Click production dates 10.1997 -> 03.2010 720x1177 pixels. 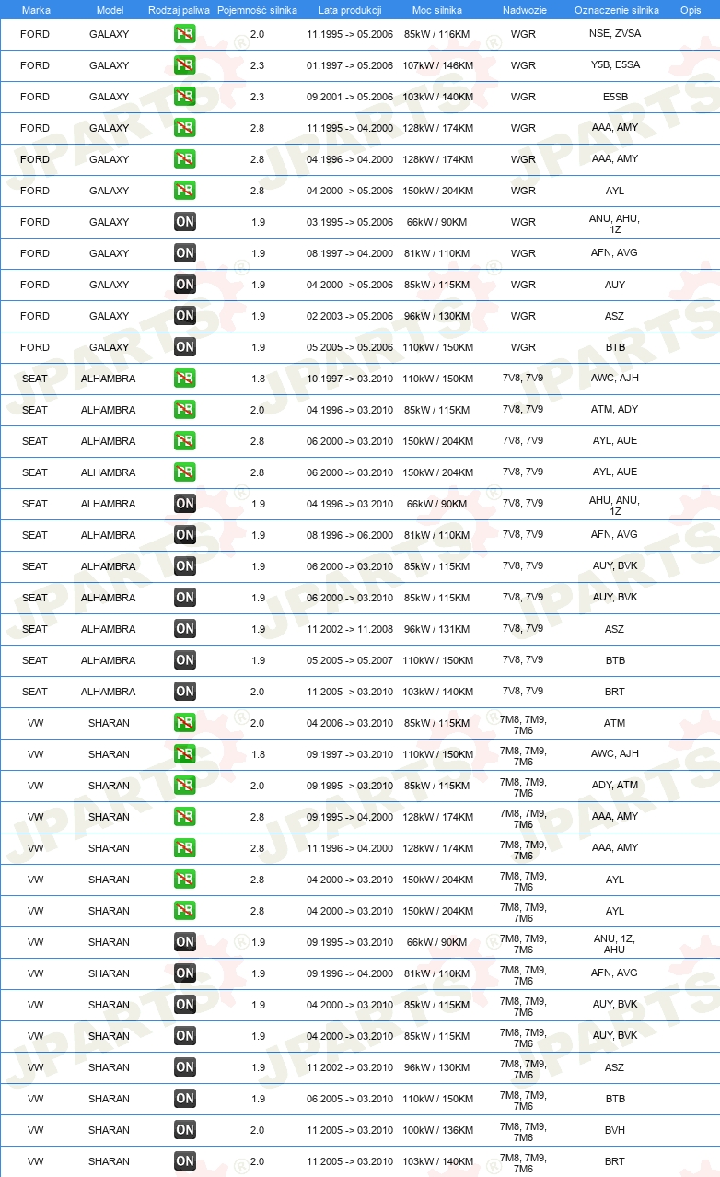[350, 379]
